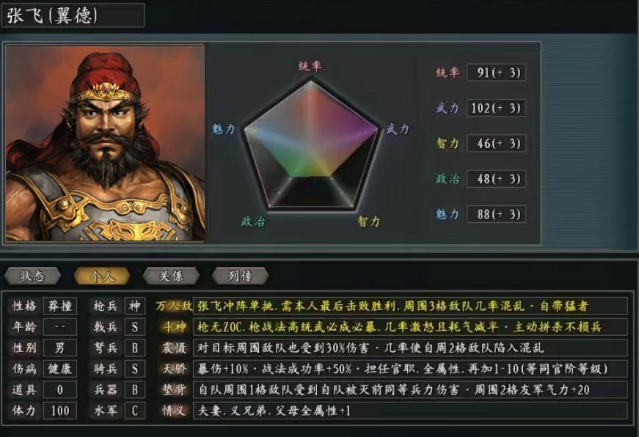The image size is (639, 437).
Task: Select the 骑兵 aptitude rank S
Action: (x=134, y=369)
